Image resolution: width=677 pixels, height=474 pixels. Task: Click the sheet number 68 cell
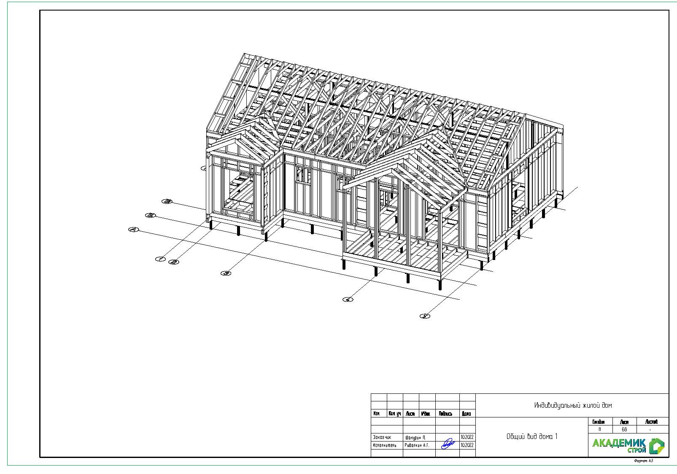pyautogui.click(x=624, y=430)
